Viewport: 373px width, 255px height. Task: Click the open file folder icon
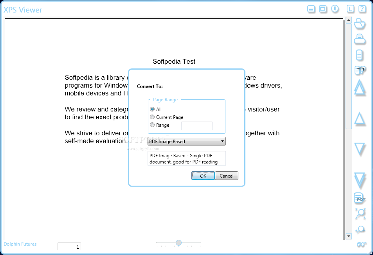coord(359,23)
